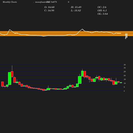
Task: Click the 14 price axis label
Action: pos(124,83)
